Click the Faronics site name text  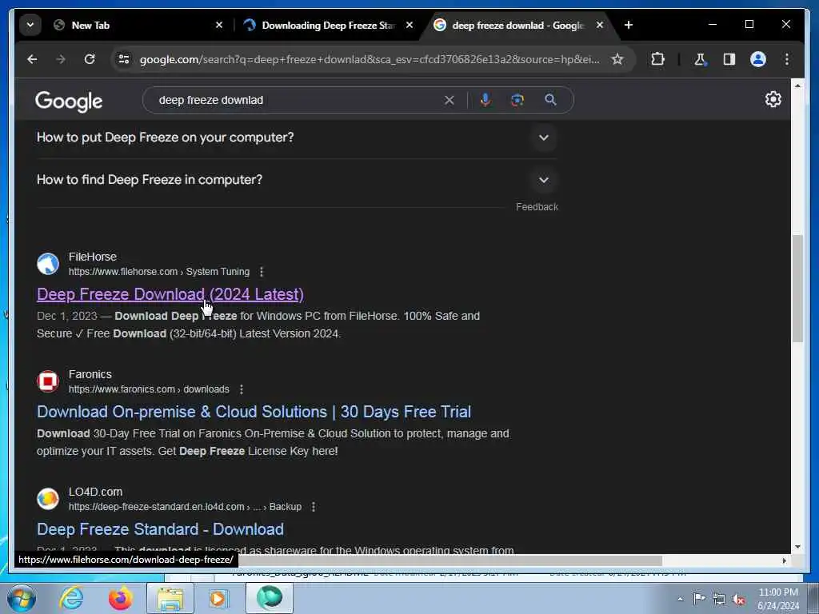click(x=90, y=374)
